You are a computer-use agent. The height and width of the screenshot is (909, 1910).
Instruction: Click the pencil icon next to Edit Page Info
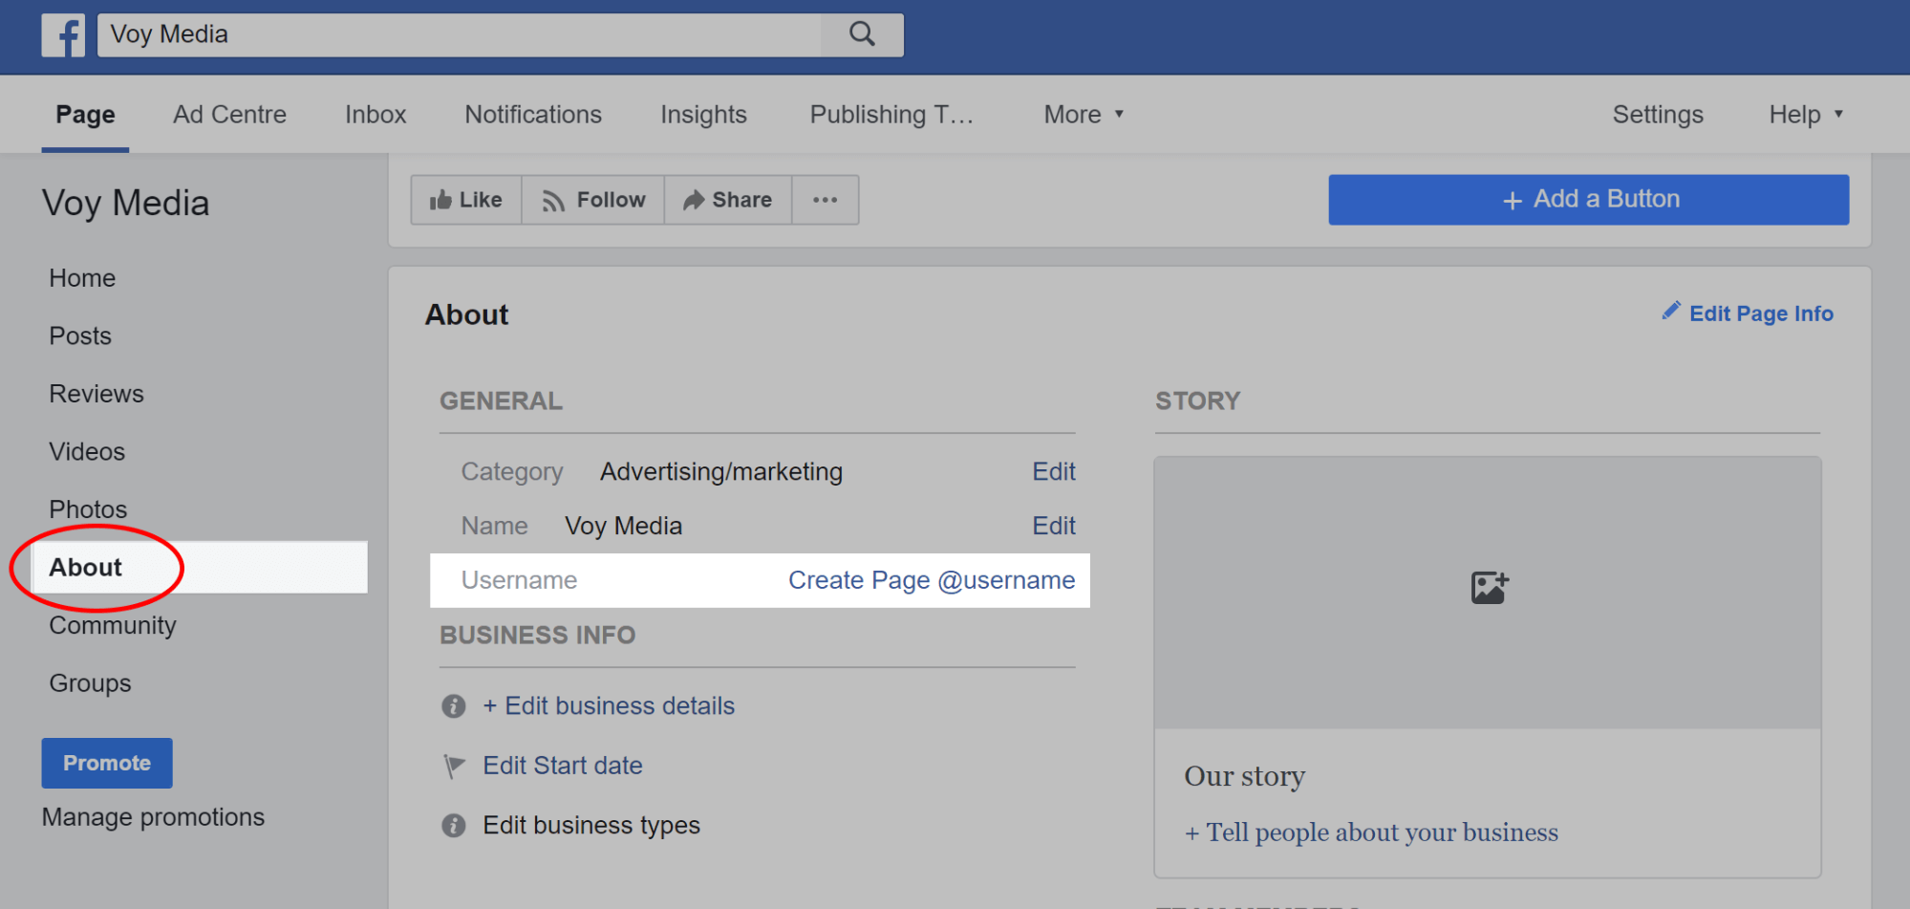[1671, 311]
